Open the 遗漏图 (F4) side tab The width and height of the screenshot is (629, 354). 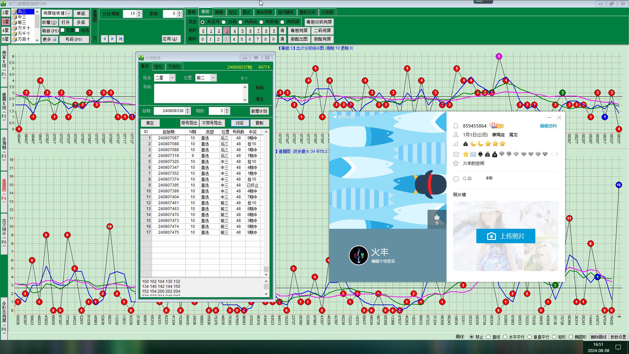tap(4, 190)
